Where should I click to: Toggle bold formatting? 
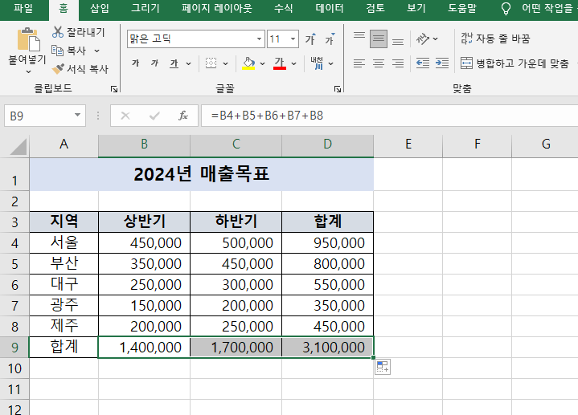(x=135, y=63)
